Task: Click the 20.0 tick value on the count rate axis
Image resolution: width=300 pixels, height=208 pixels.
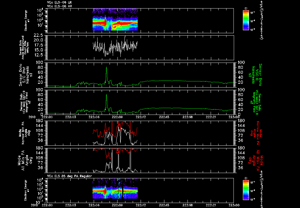Action: pos(38,40)
